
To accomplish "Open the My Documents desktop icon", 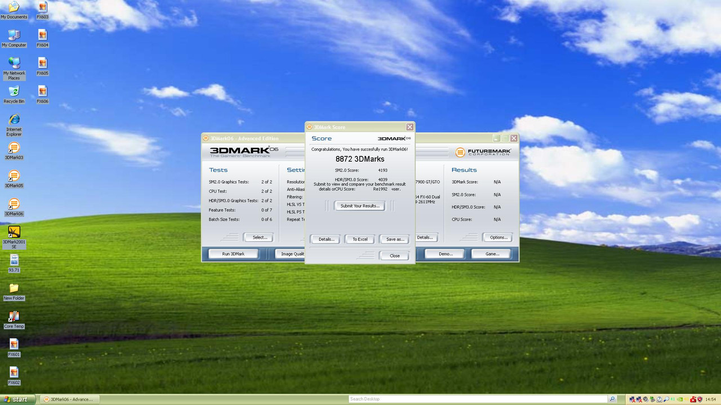I will point(14,10).
